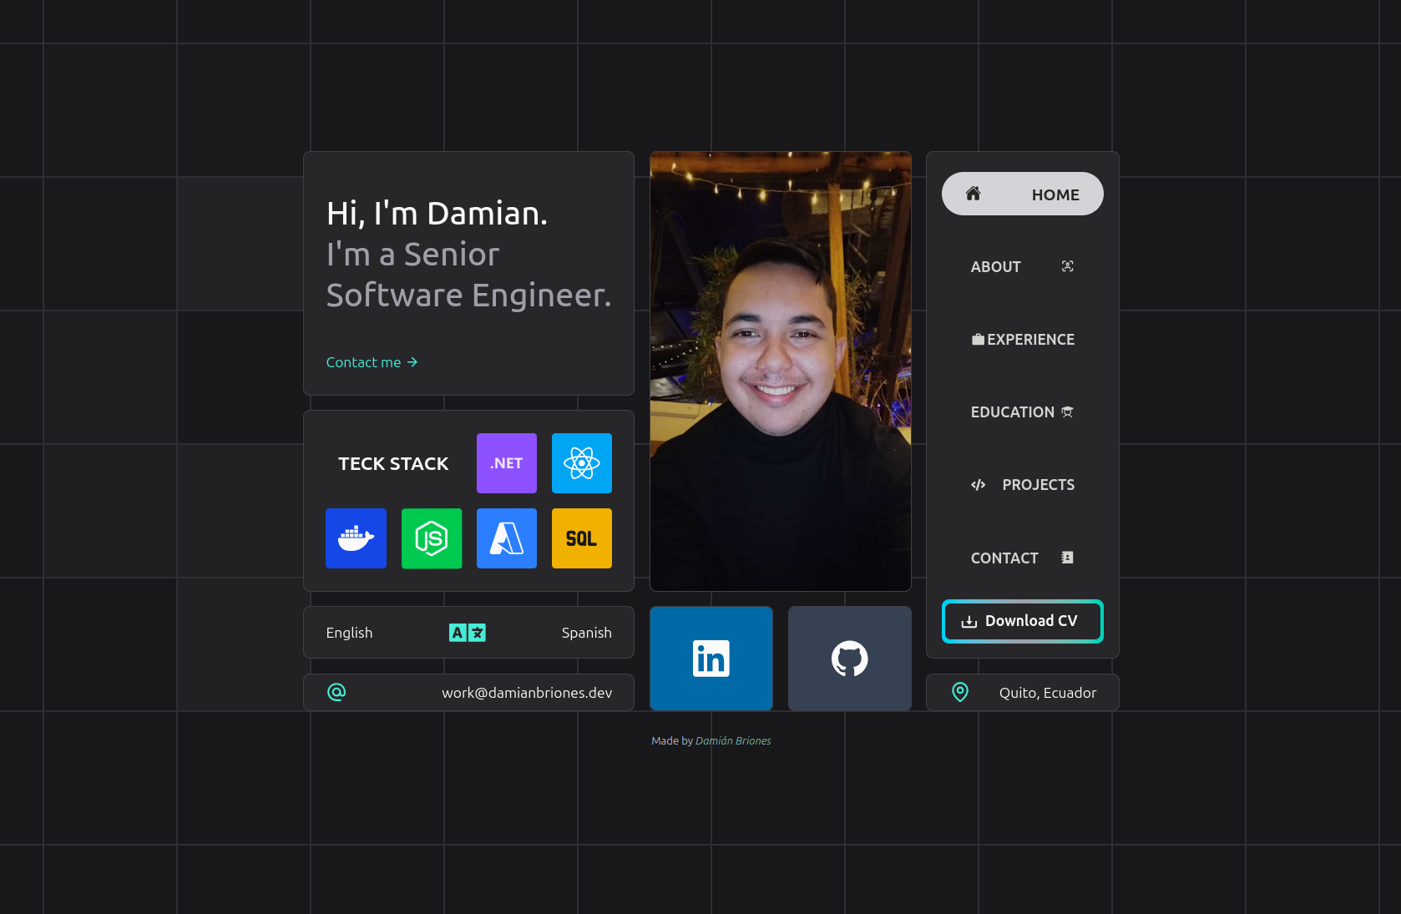Toggle the language translate switch icon
Screen dimensions: 1401x914
coord(468,633)
